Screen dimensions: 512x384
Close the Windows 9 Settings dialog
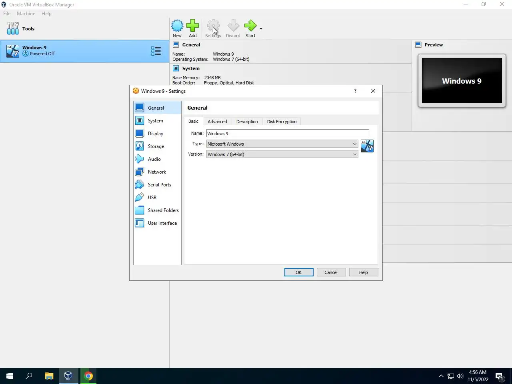tap(373, 91)
